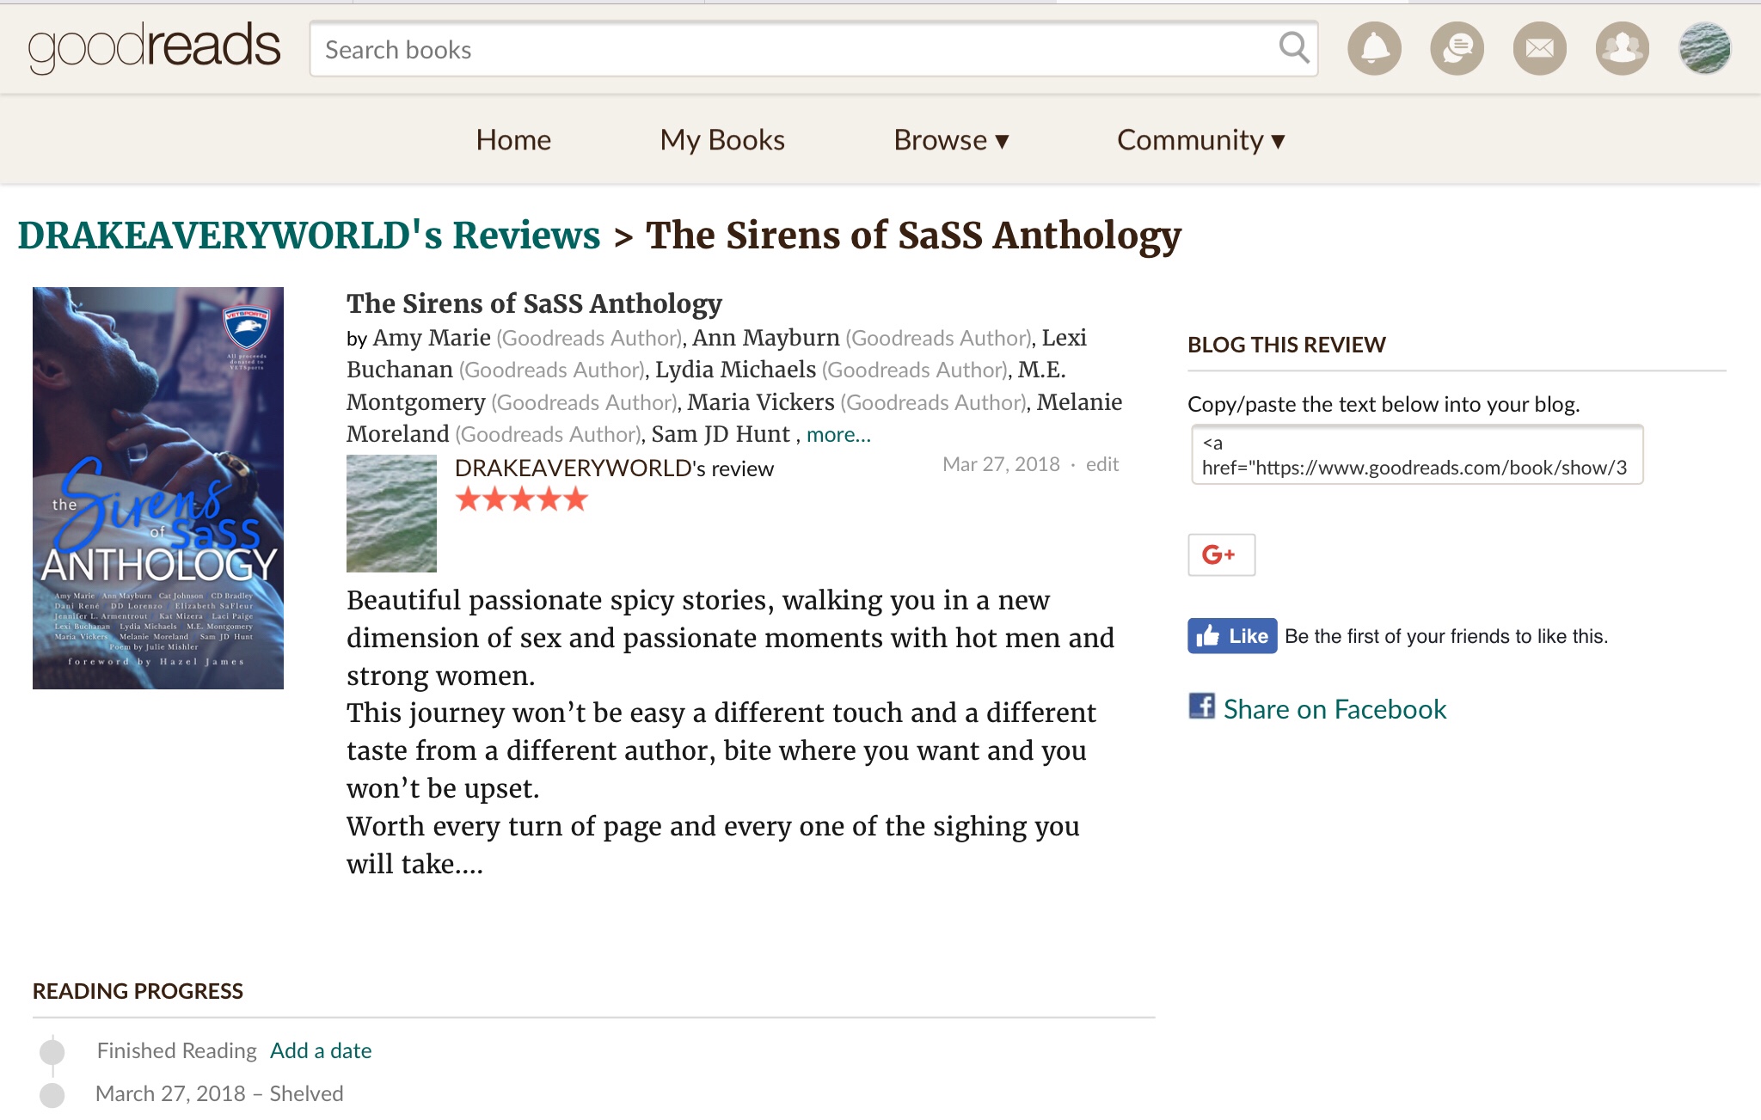
Task: Click Share on Facebook link
Action: [1334, 709]
